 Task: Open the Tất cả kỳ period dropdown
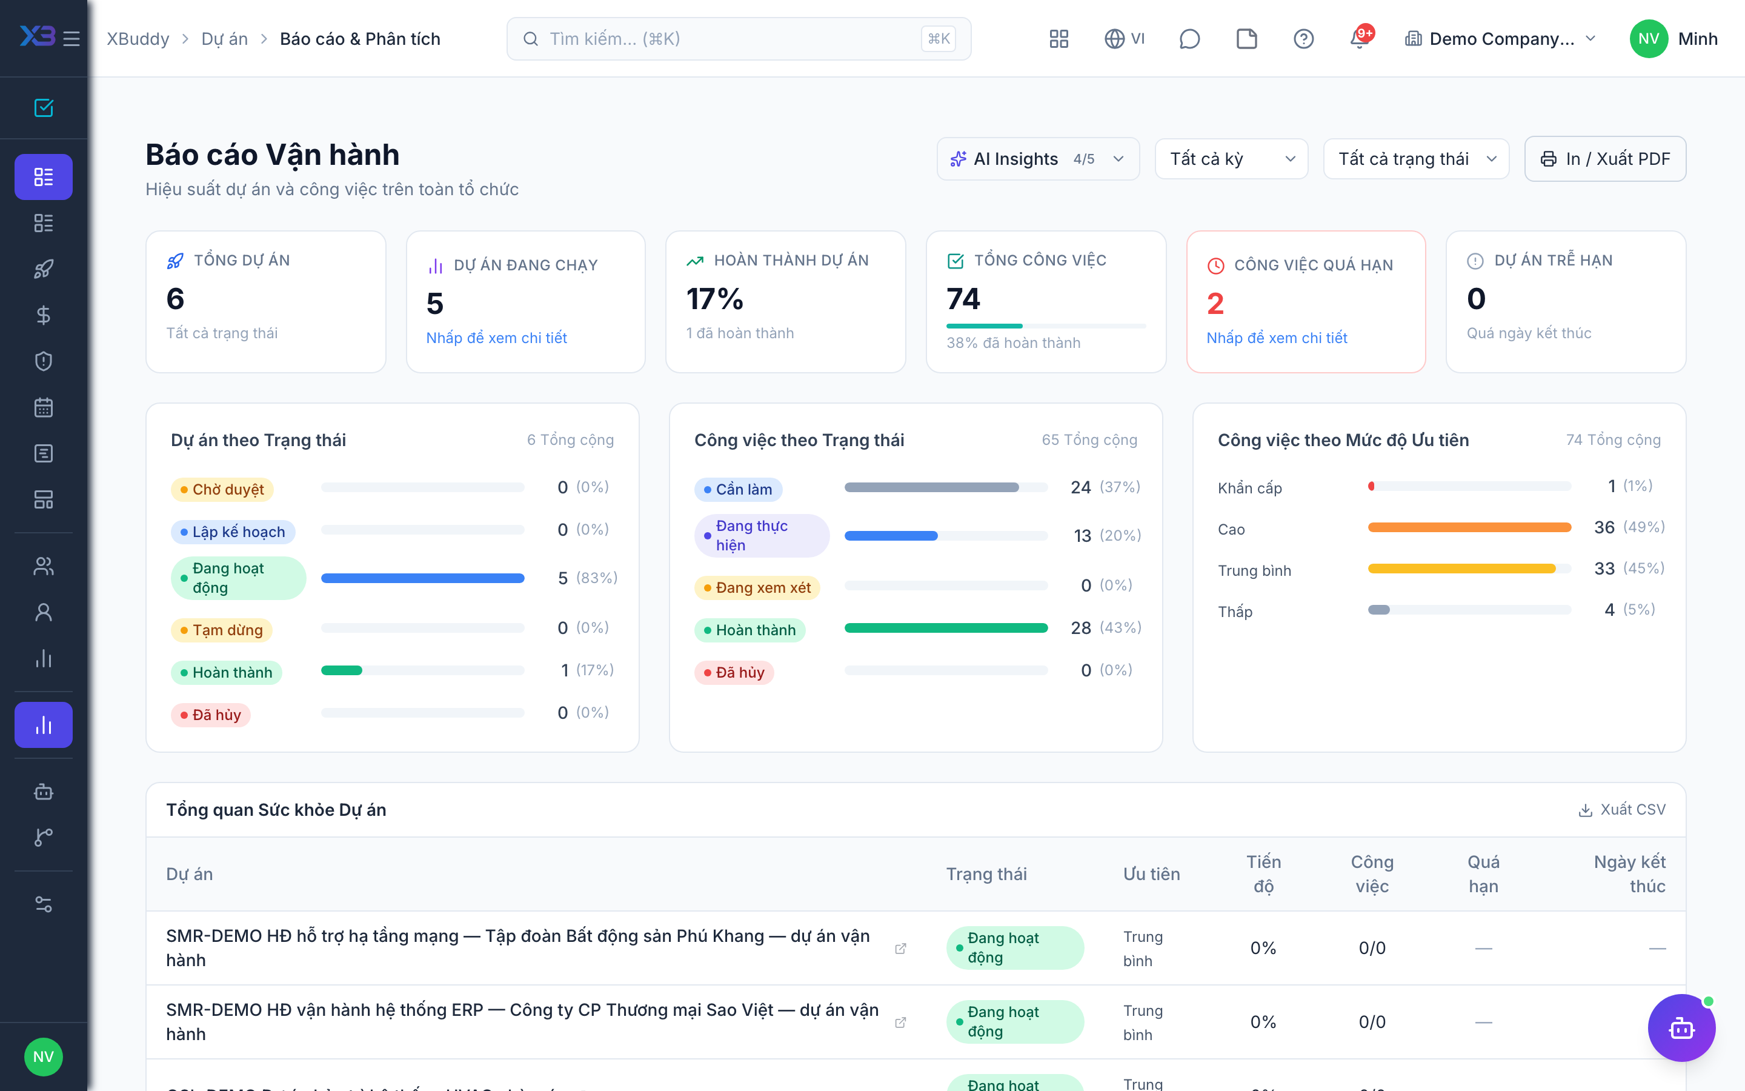coord(1231,159)
